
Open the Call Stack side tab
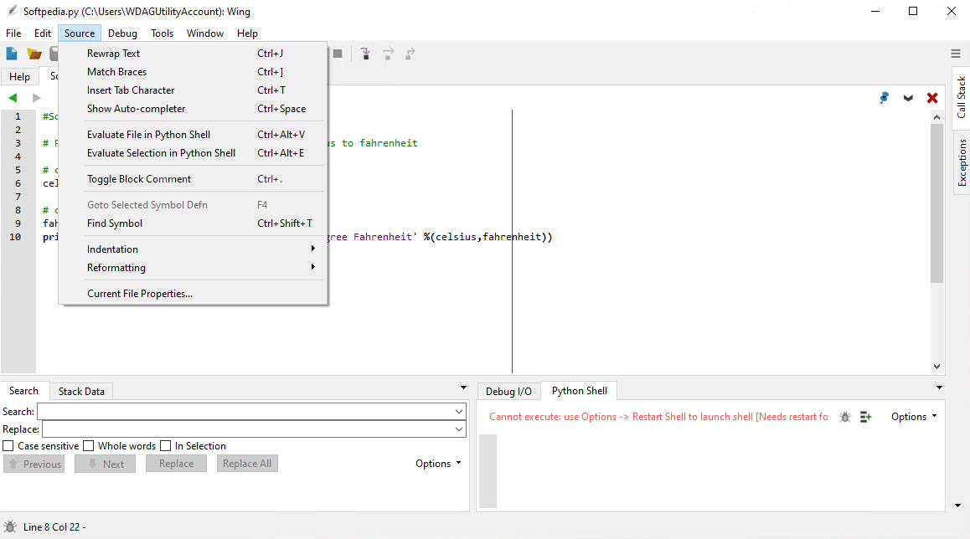click(962, 97)
